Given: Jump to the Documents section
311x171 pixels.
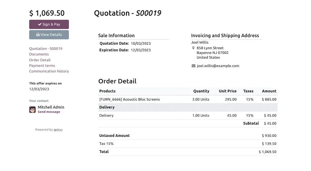Looking at the screenshot, I should coord(39,54).
